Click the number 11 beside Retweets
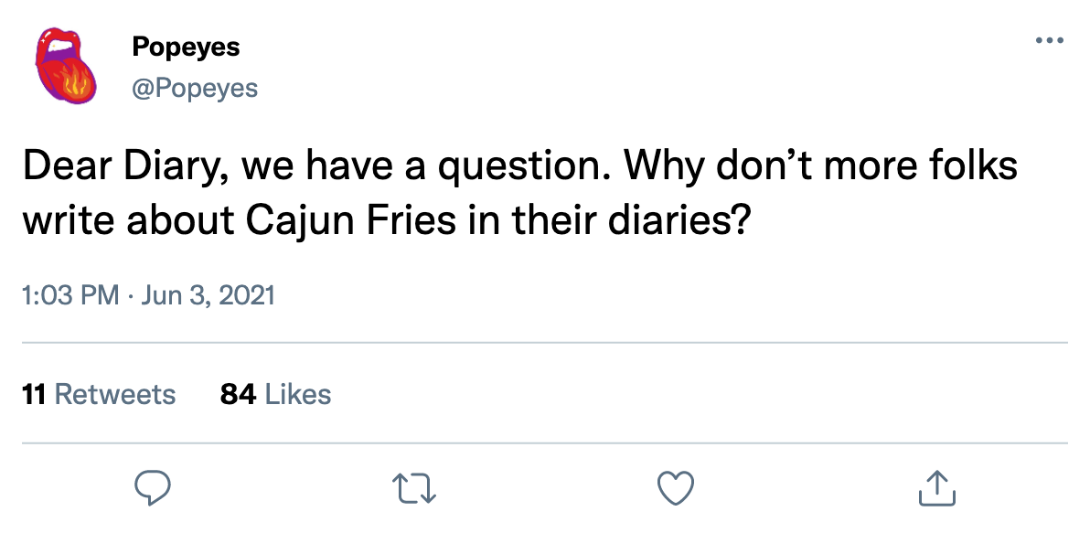 click(34, 394)
